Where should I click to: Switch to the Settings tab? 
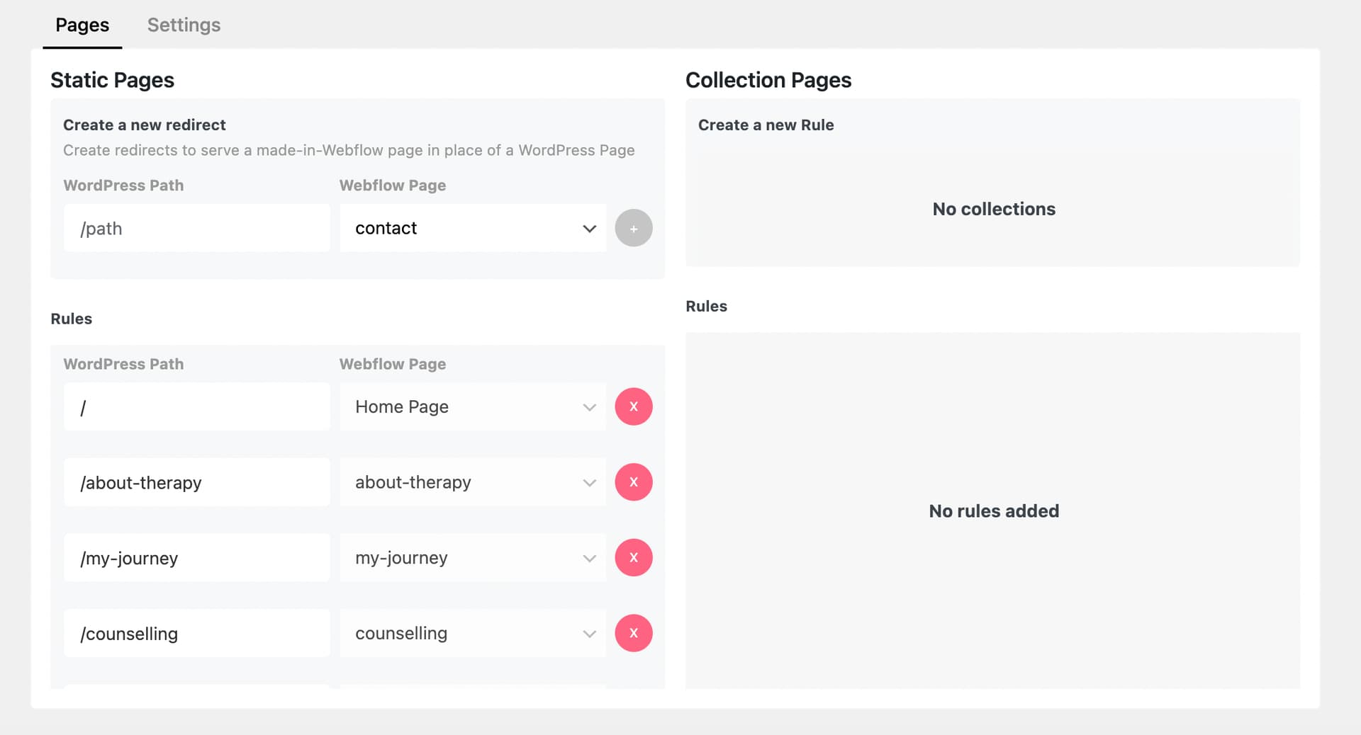[x=184, y=25]
